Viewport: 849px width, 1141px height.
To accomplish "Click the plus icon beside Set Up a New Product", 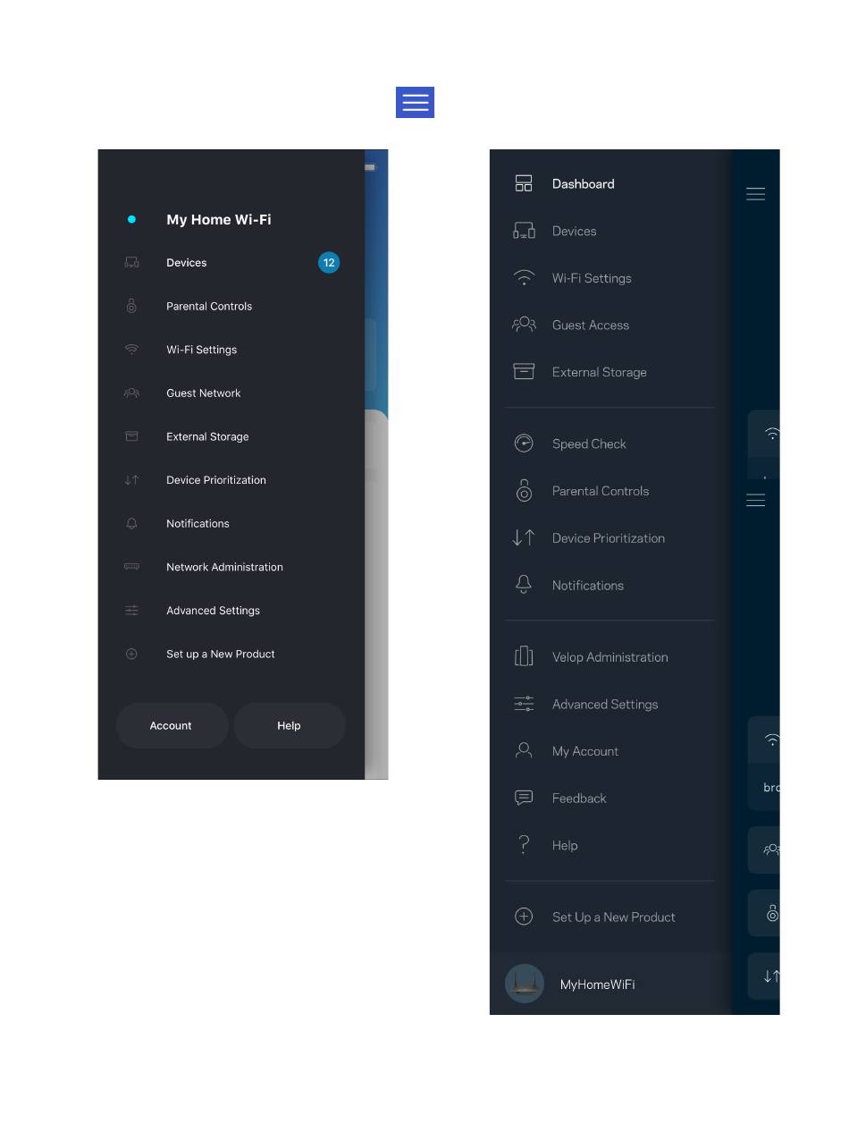I will click(x=524, y=917).
